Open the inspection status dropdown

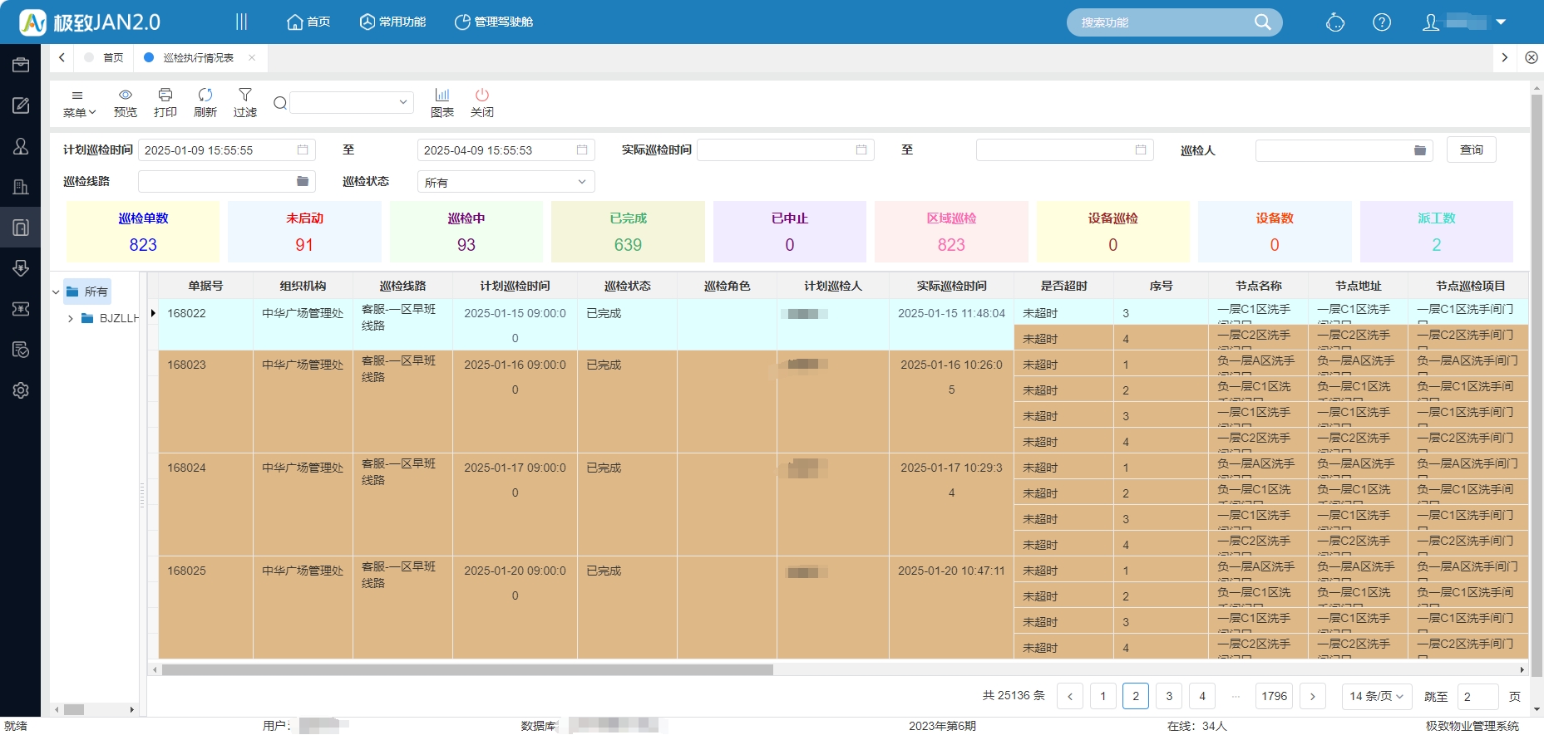tap(506, 182)
